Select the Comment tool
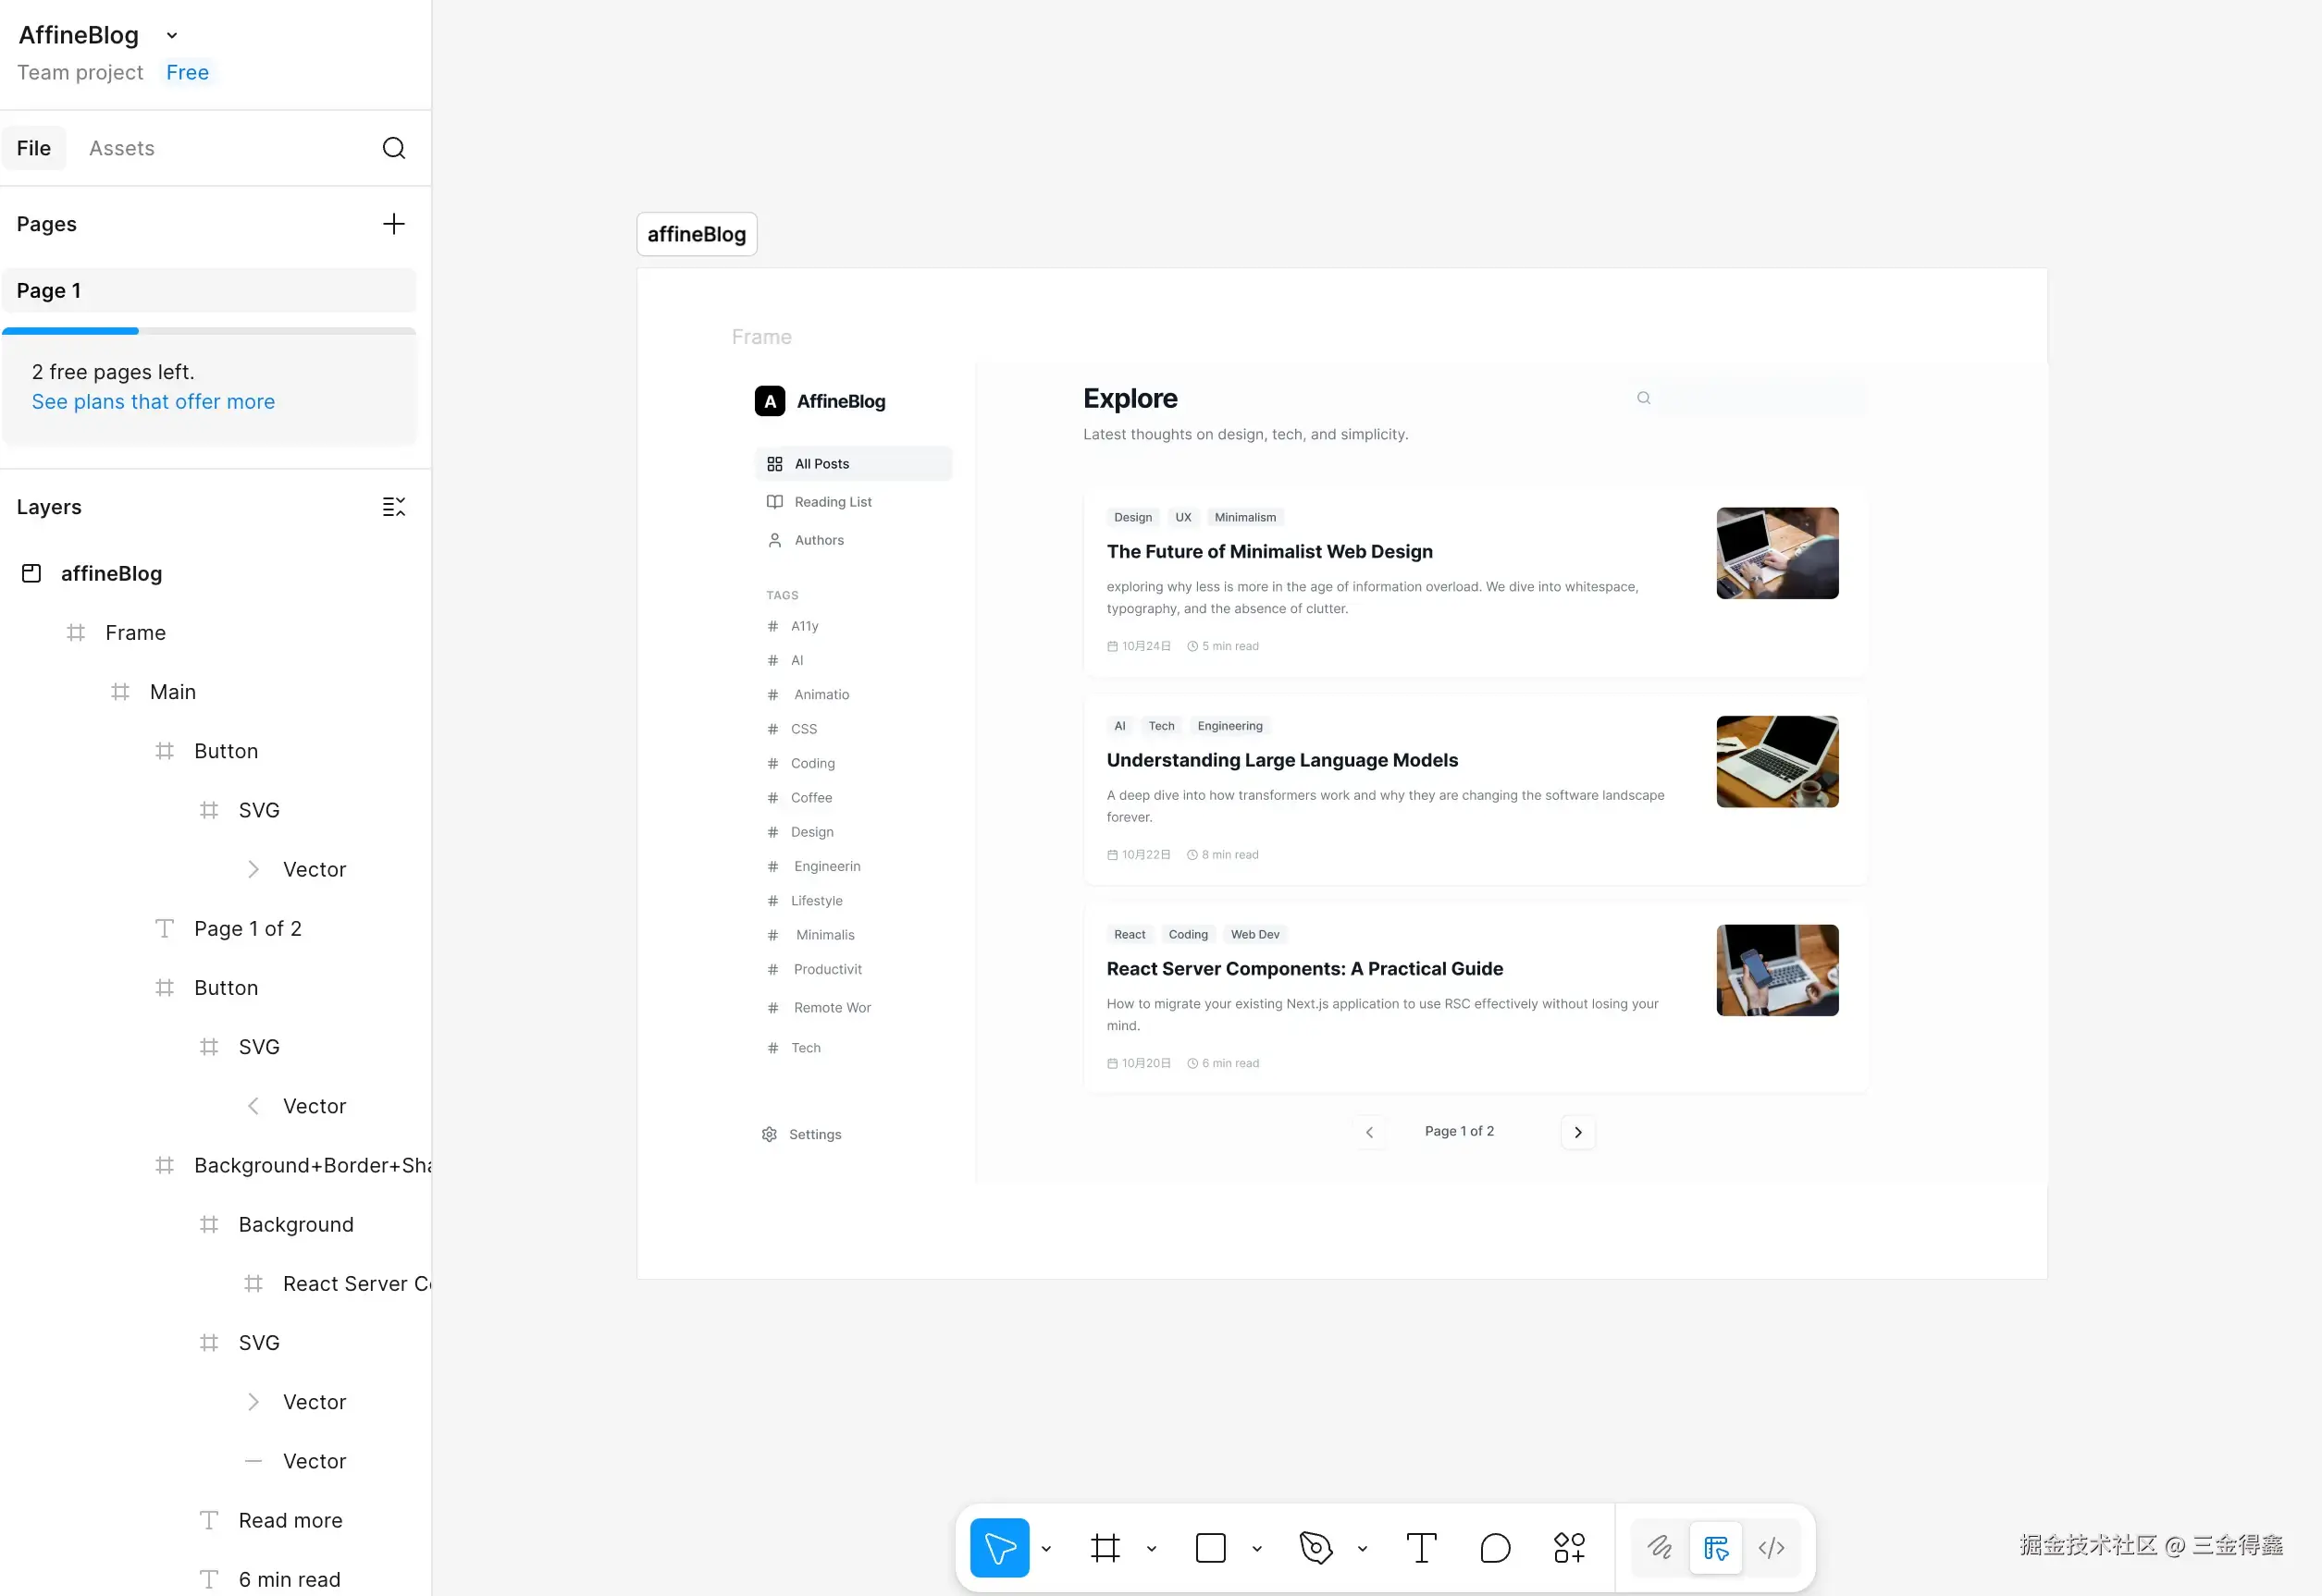 pos(1495,1547)
